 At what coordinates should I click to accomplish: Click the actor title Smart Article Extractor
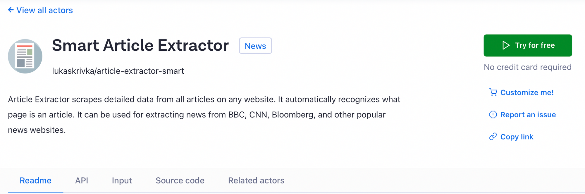pyautogui.click(x=141, y=45)
